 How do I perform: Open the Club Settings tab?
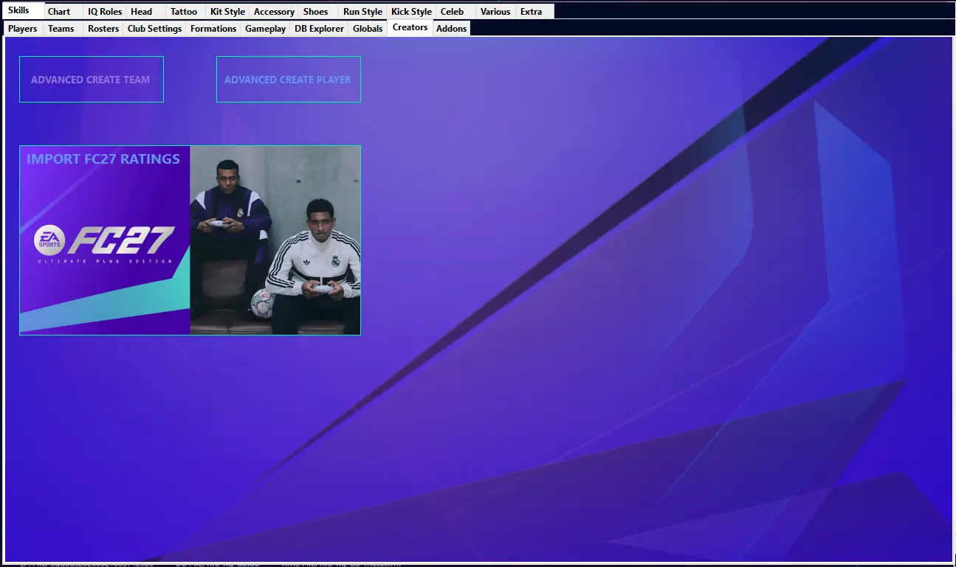154,29
